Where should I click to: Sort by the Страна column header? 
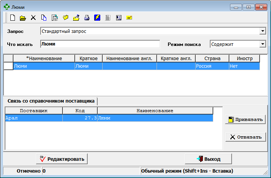click(x=212, y=58)
